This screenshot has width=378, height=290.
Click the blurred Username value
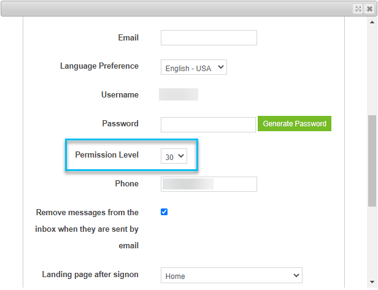click(179, 94)
